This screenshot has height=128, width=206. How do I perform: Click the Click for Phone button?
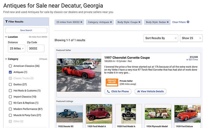coord(118,91)
